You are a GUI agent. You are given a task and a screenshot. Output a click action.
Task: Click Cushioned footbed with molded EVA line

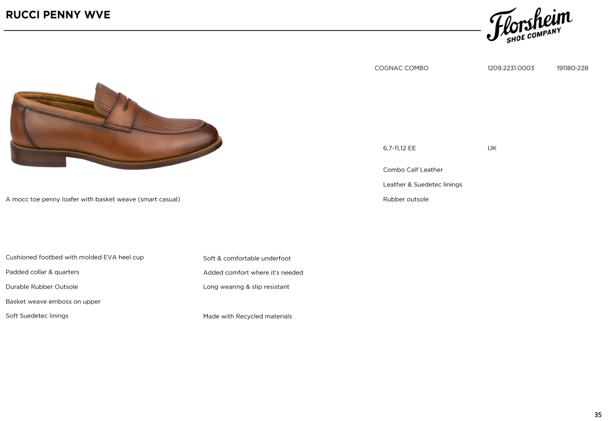point(75,257)
